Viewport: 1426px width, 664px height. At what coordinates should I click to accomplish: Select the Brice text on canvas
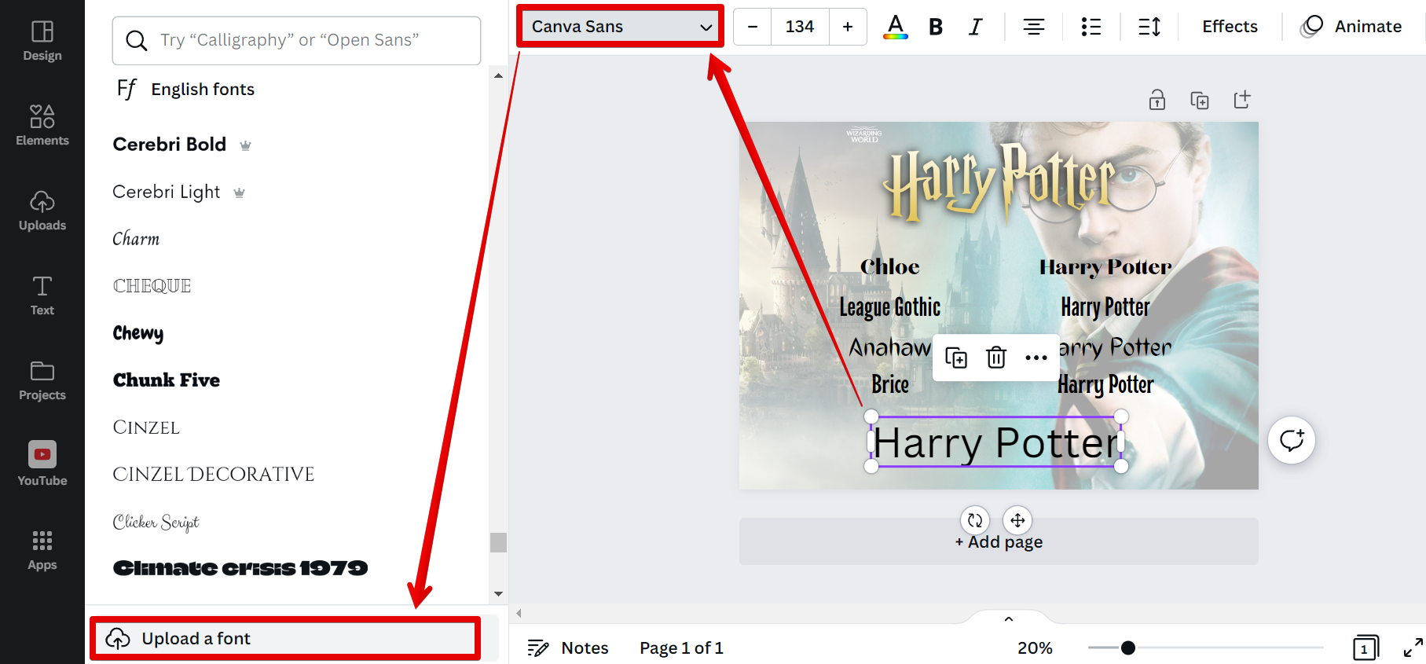(890, 384)
